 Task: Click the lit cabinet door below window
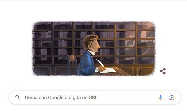pyautogui.click(x=145, y=71)
